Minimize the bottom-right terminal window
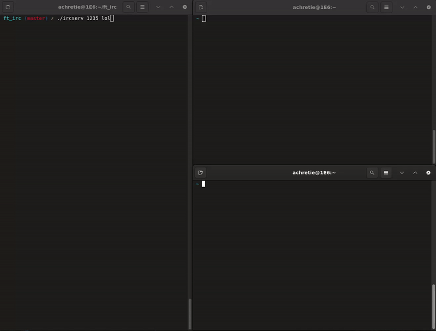This screenshot has height=331, width=436. pyautogui.click(x=402, y=173)
